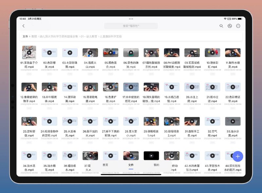Open the 43.牙签独木舟.mp4 video thumbnail
The image size is (262, 193).
[212, 156]
